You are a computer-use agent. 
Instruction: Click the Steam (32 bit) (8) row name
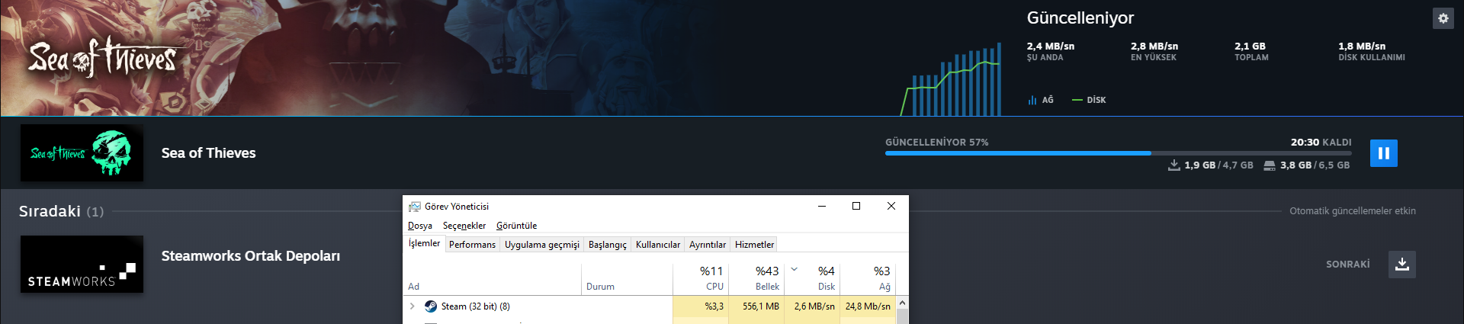coord(476,306)
